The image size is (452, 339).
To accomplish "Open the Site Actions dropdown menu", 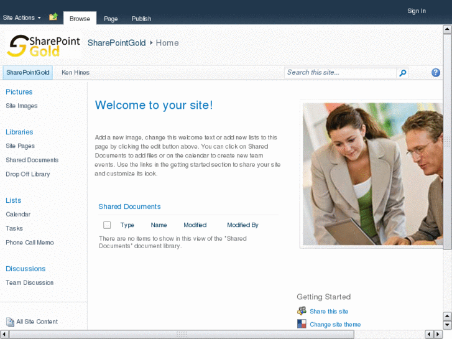I will tap(22, 17).
